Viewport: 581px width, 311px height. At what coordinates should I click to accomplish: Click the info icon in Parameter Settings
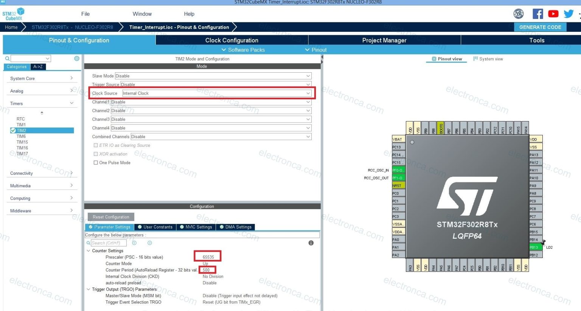tap(311, 243)
